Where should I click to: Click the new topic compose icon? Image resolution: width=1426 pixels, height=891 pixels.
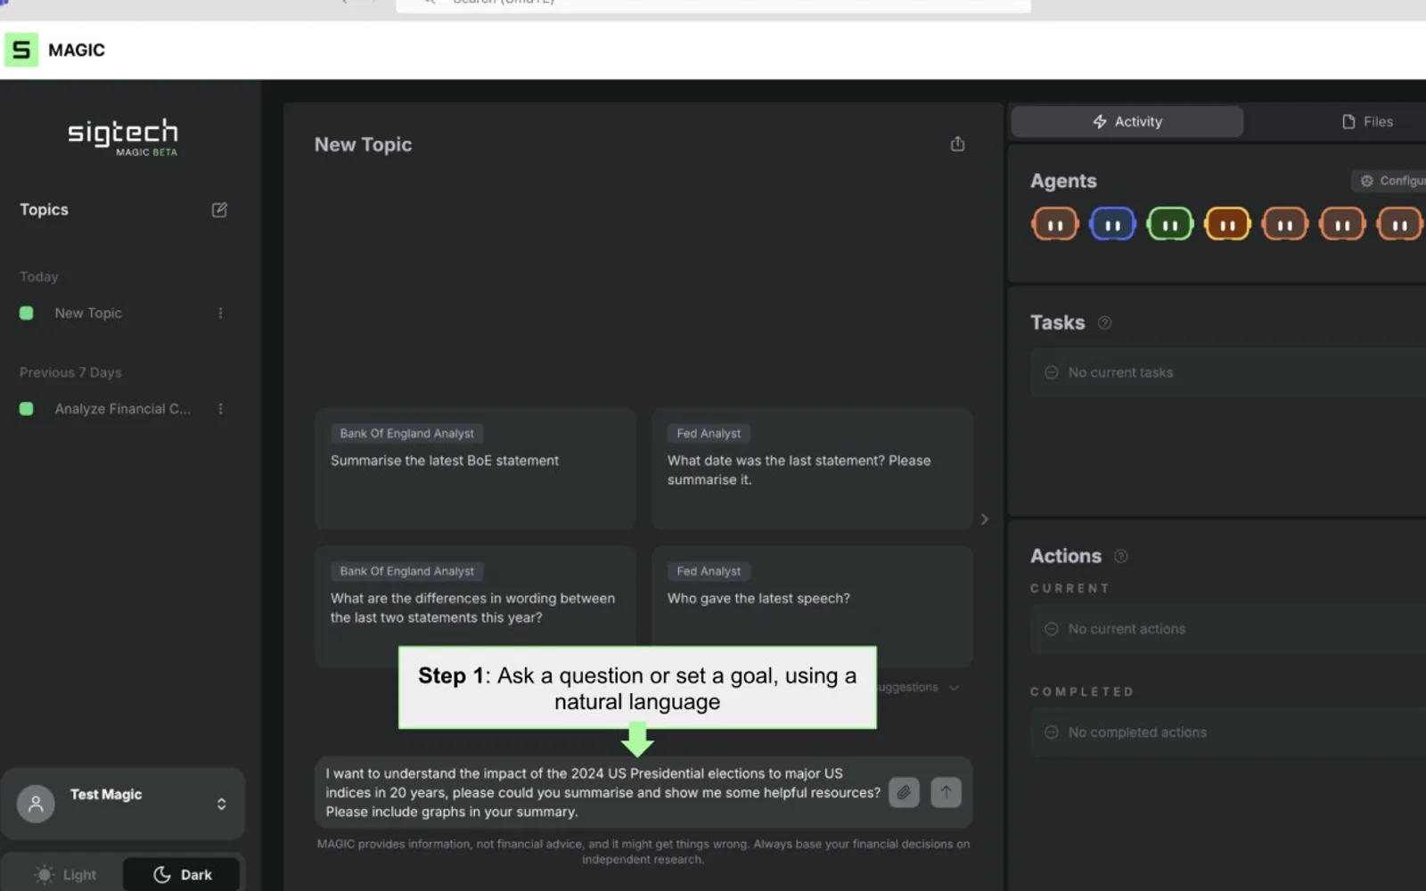coord(219,209)
